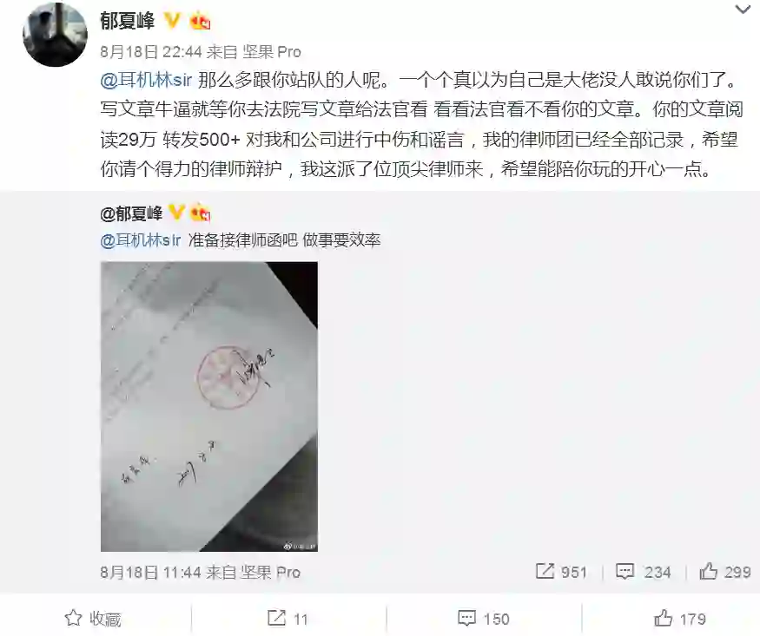
Task: Click the crown badge in the quoted post
Action: point(201,213)
